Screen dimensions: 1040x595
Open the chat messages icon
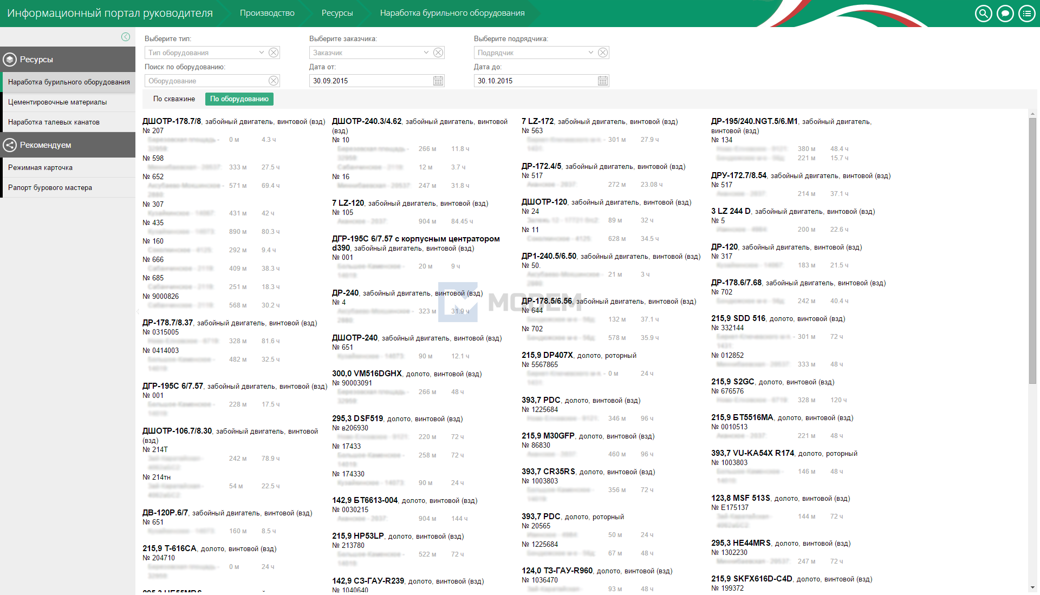coord(1005,14)
